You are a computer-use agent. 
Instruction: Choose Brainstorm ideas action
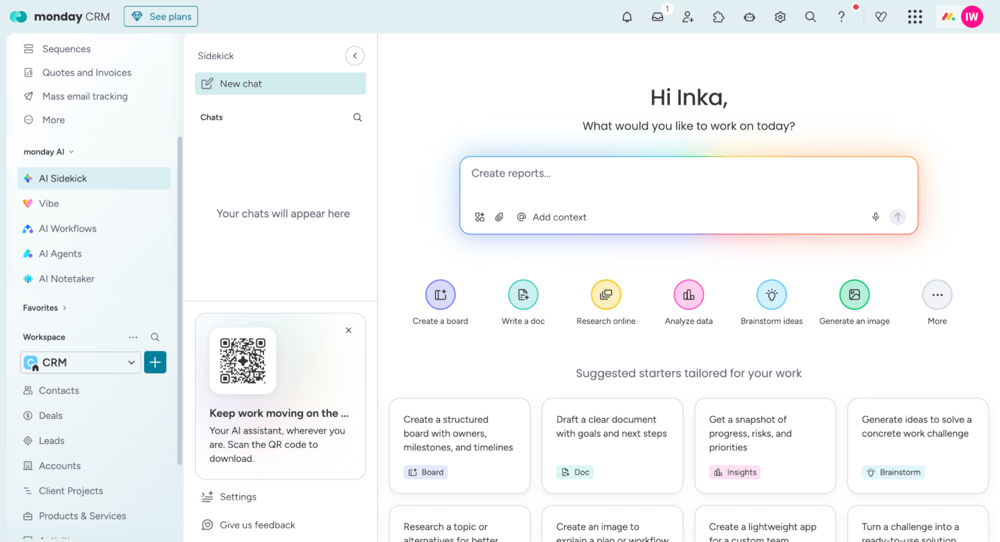pyautogui.click(x=772, y=303)
